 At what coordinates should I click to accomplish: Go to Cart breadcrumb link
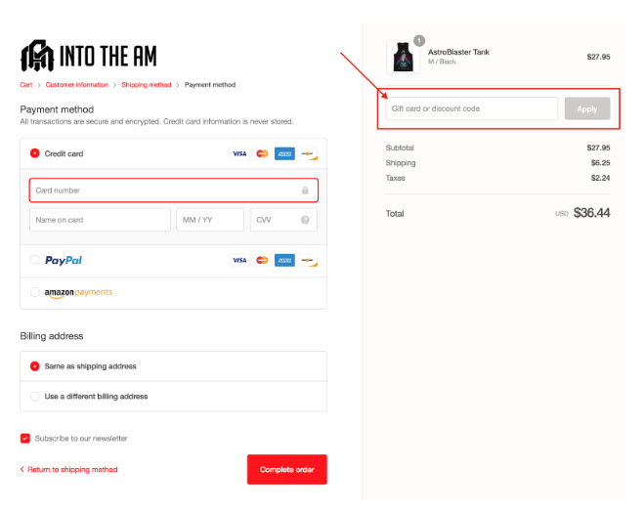[x=25, y=85]
